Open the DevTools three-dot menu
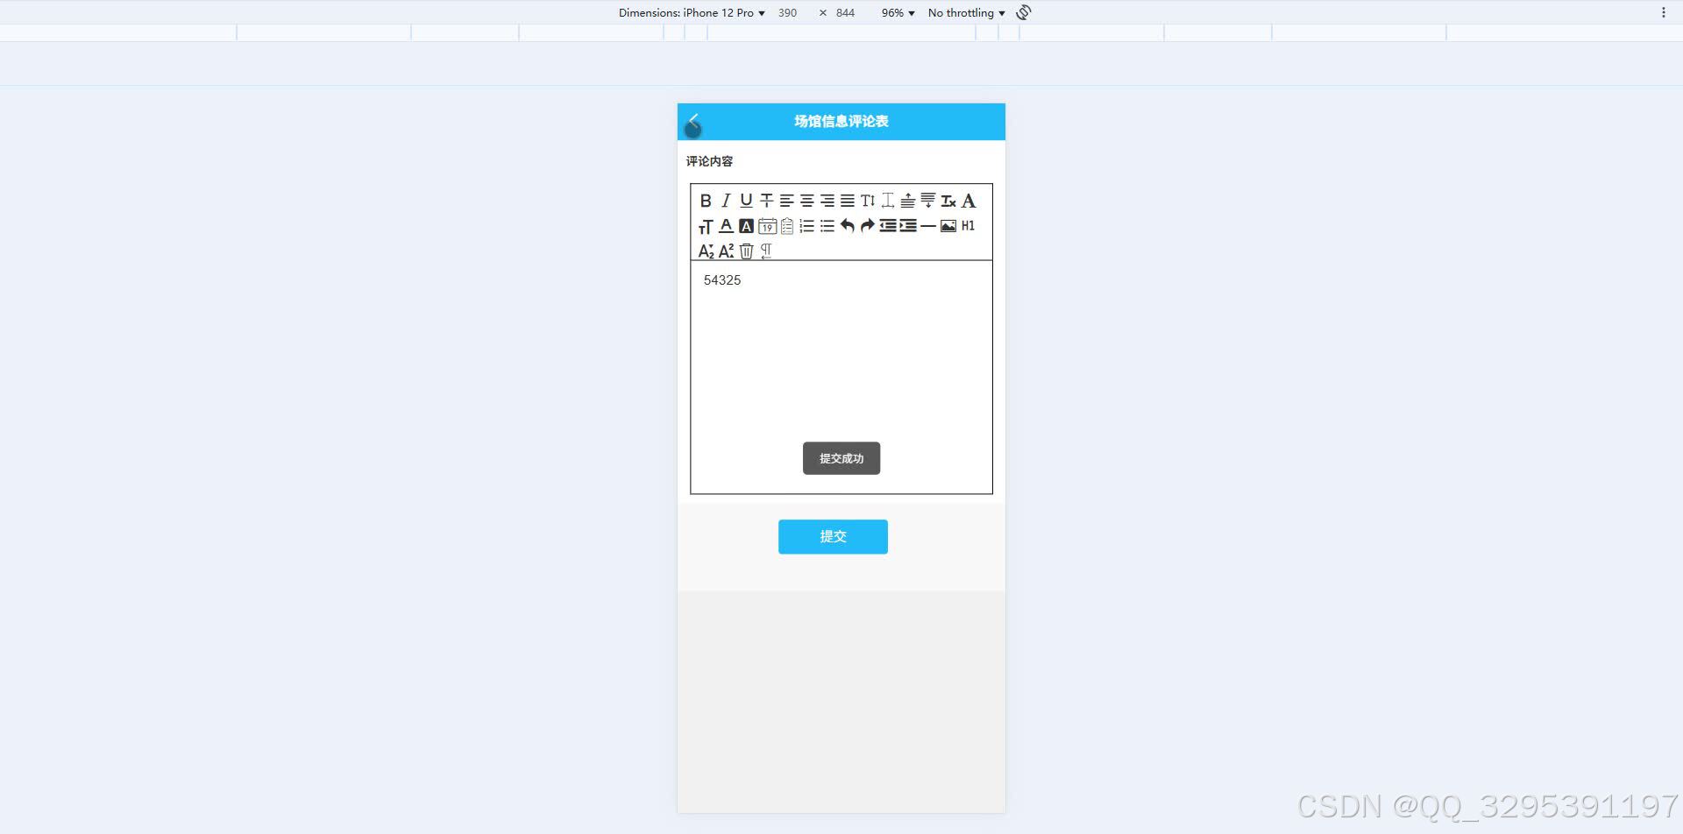The width and height of the screenshot is (1683, 834). pyautogui.click(x=1664, y=12)
